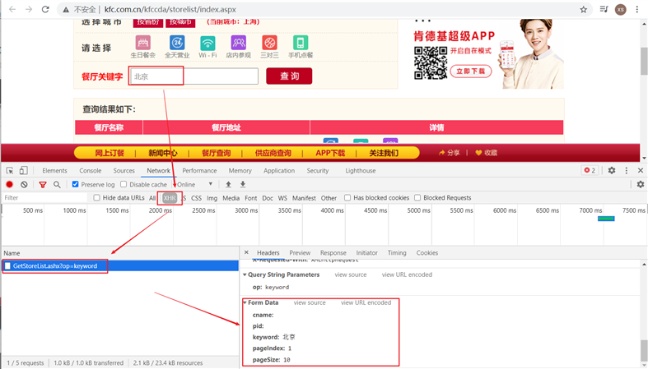The width and height of the screenshot is (648, 369).
Task: Select the Wi-Fi filter icon
Action: pos(207,43)
